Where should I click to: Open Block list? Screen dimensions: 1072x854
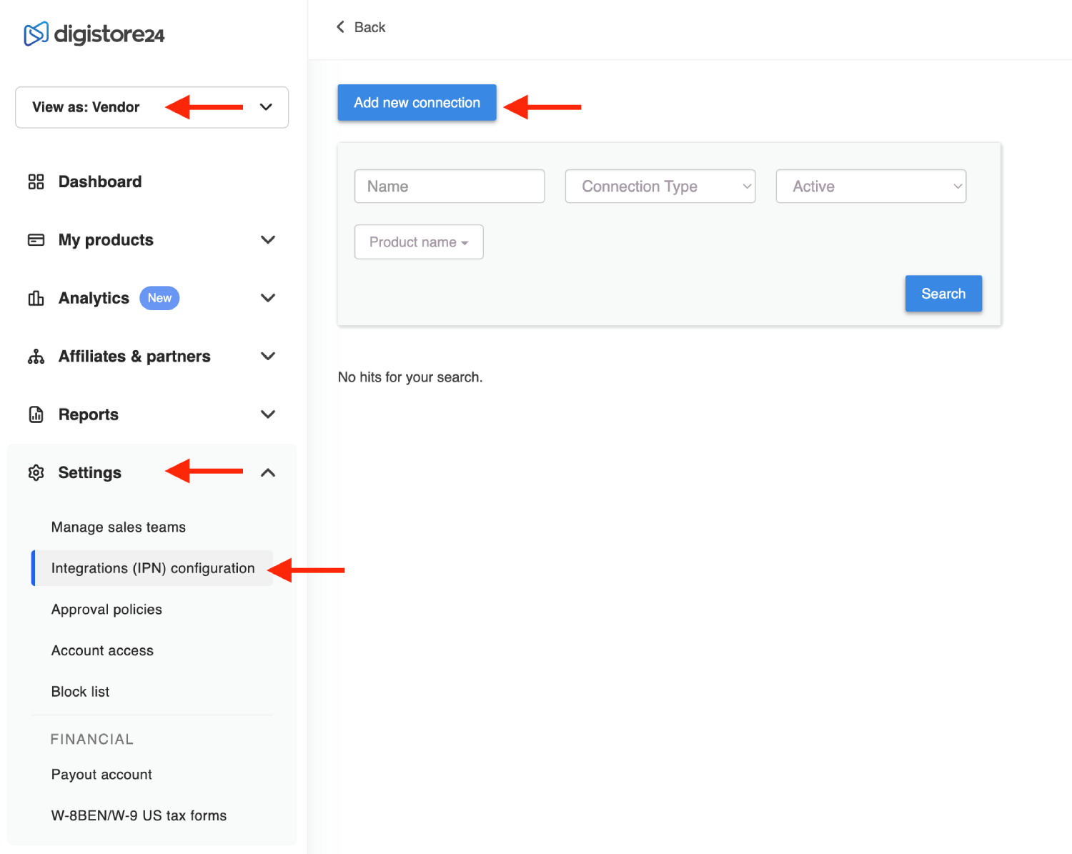(x=80, y=692)
